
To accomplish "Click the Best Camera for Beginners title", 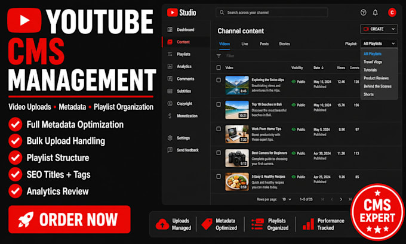I will (269, 153).
